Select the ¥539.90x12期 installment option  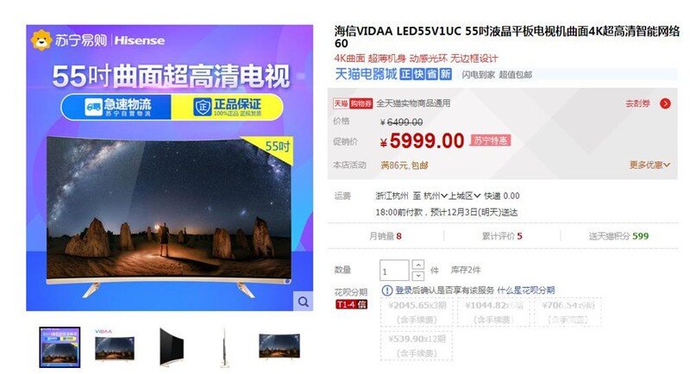[x=417, y=346]
